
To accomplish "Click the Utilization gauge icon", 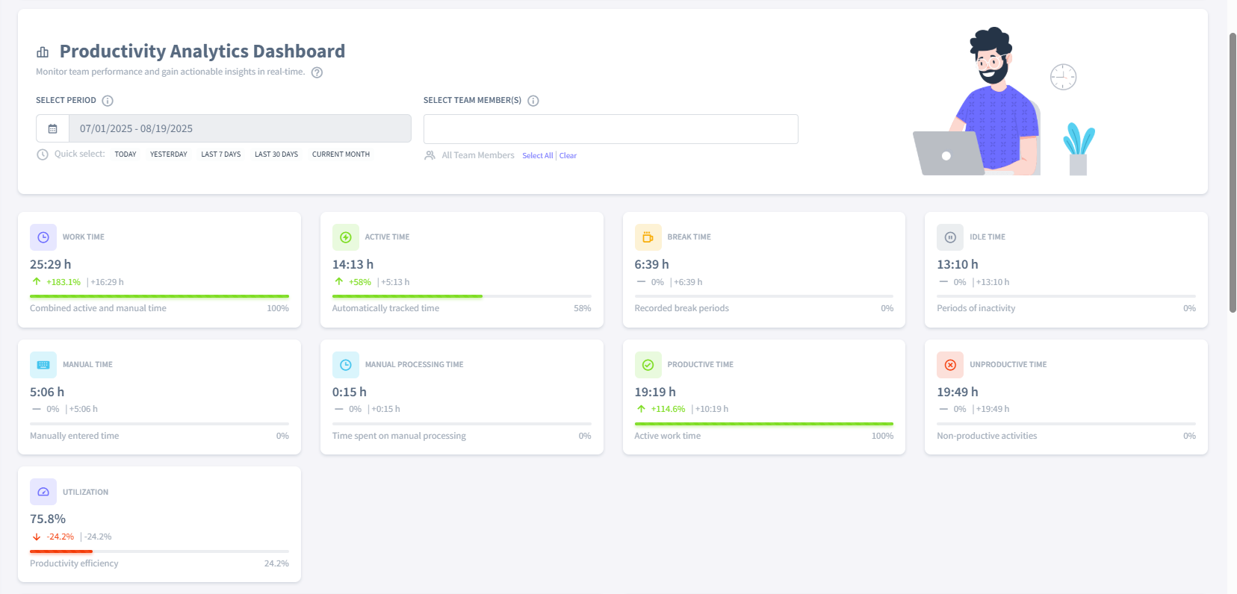I will (x=43, y=493).
